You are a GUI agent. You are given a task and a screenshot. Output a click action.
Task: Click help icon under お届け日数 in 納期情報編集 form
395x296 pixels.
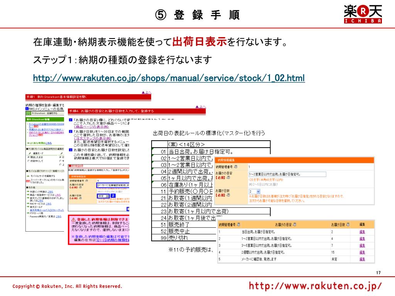pyautogui.click(x=228, y=195)
